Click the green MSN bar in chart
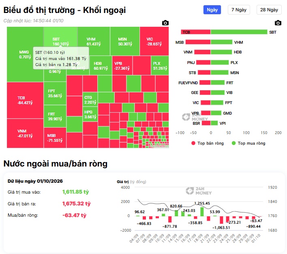This screenshot has height=254, width=287. tap(219, 73)
